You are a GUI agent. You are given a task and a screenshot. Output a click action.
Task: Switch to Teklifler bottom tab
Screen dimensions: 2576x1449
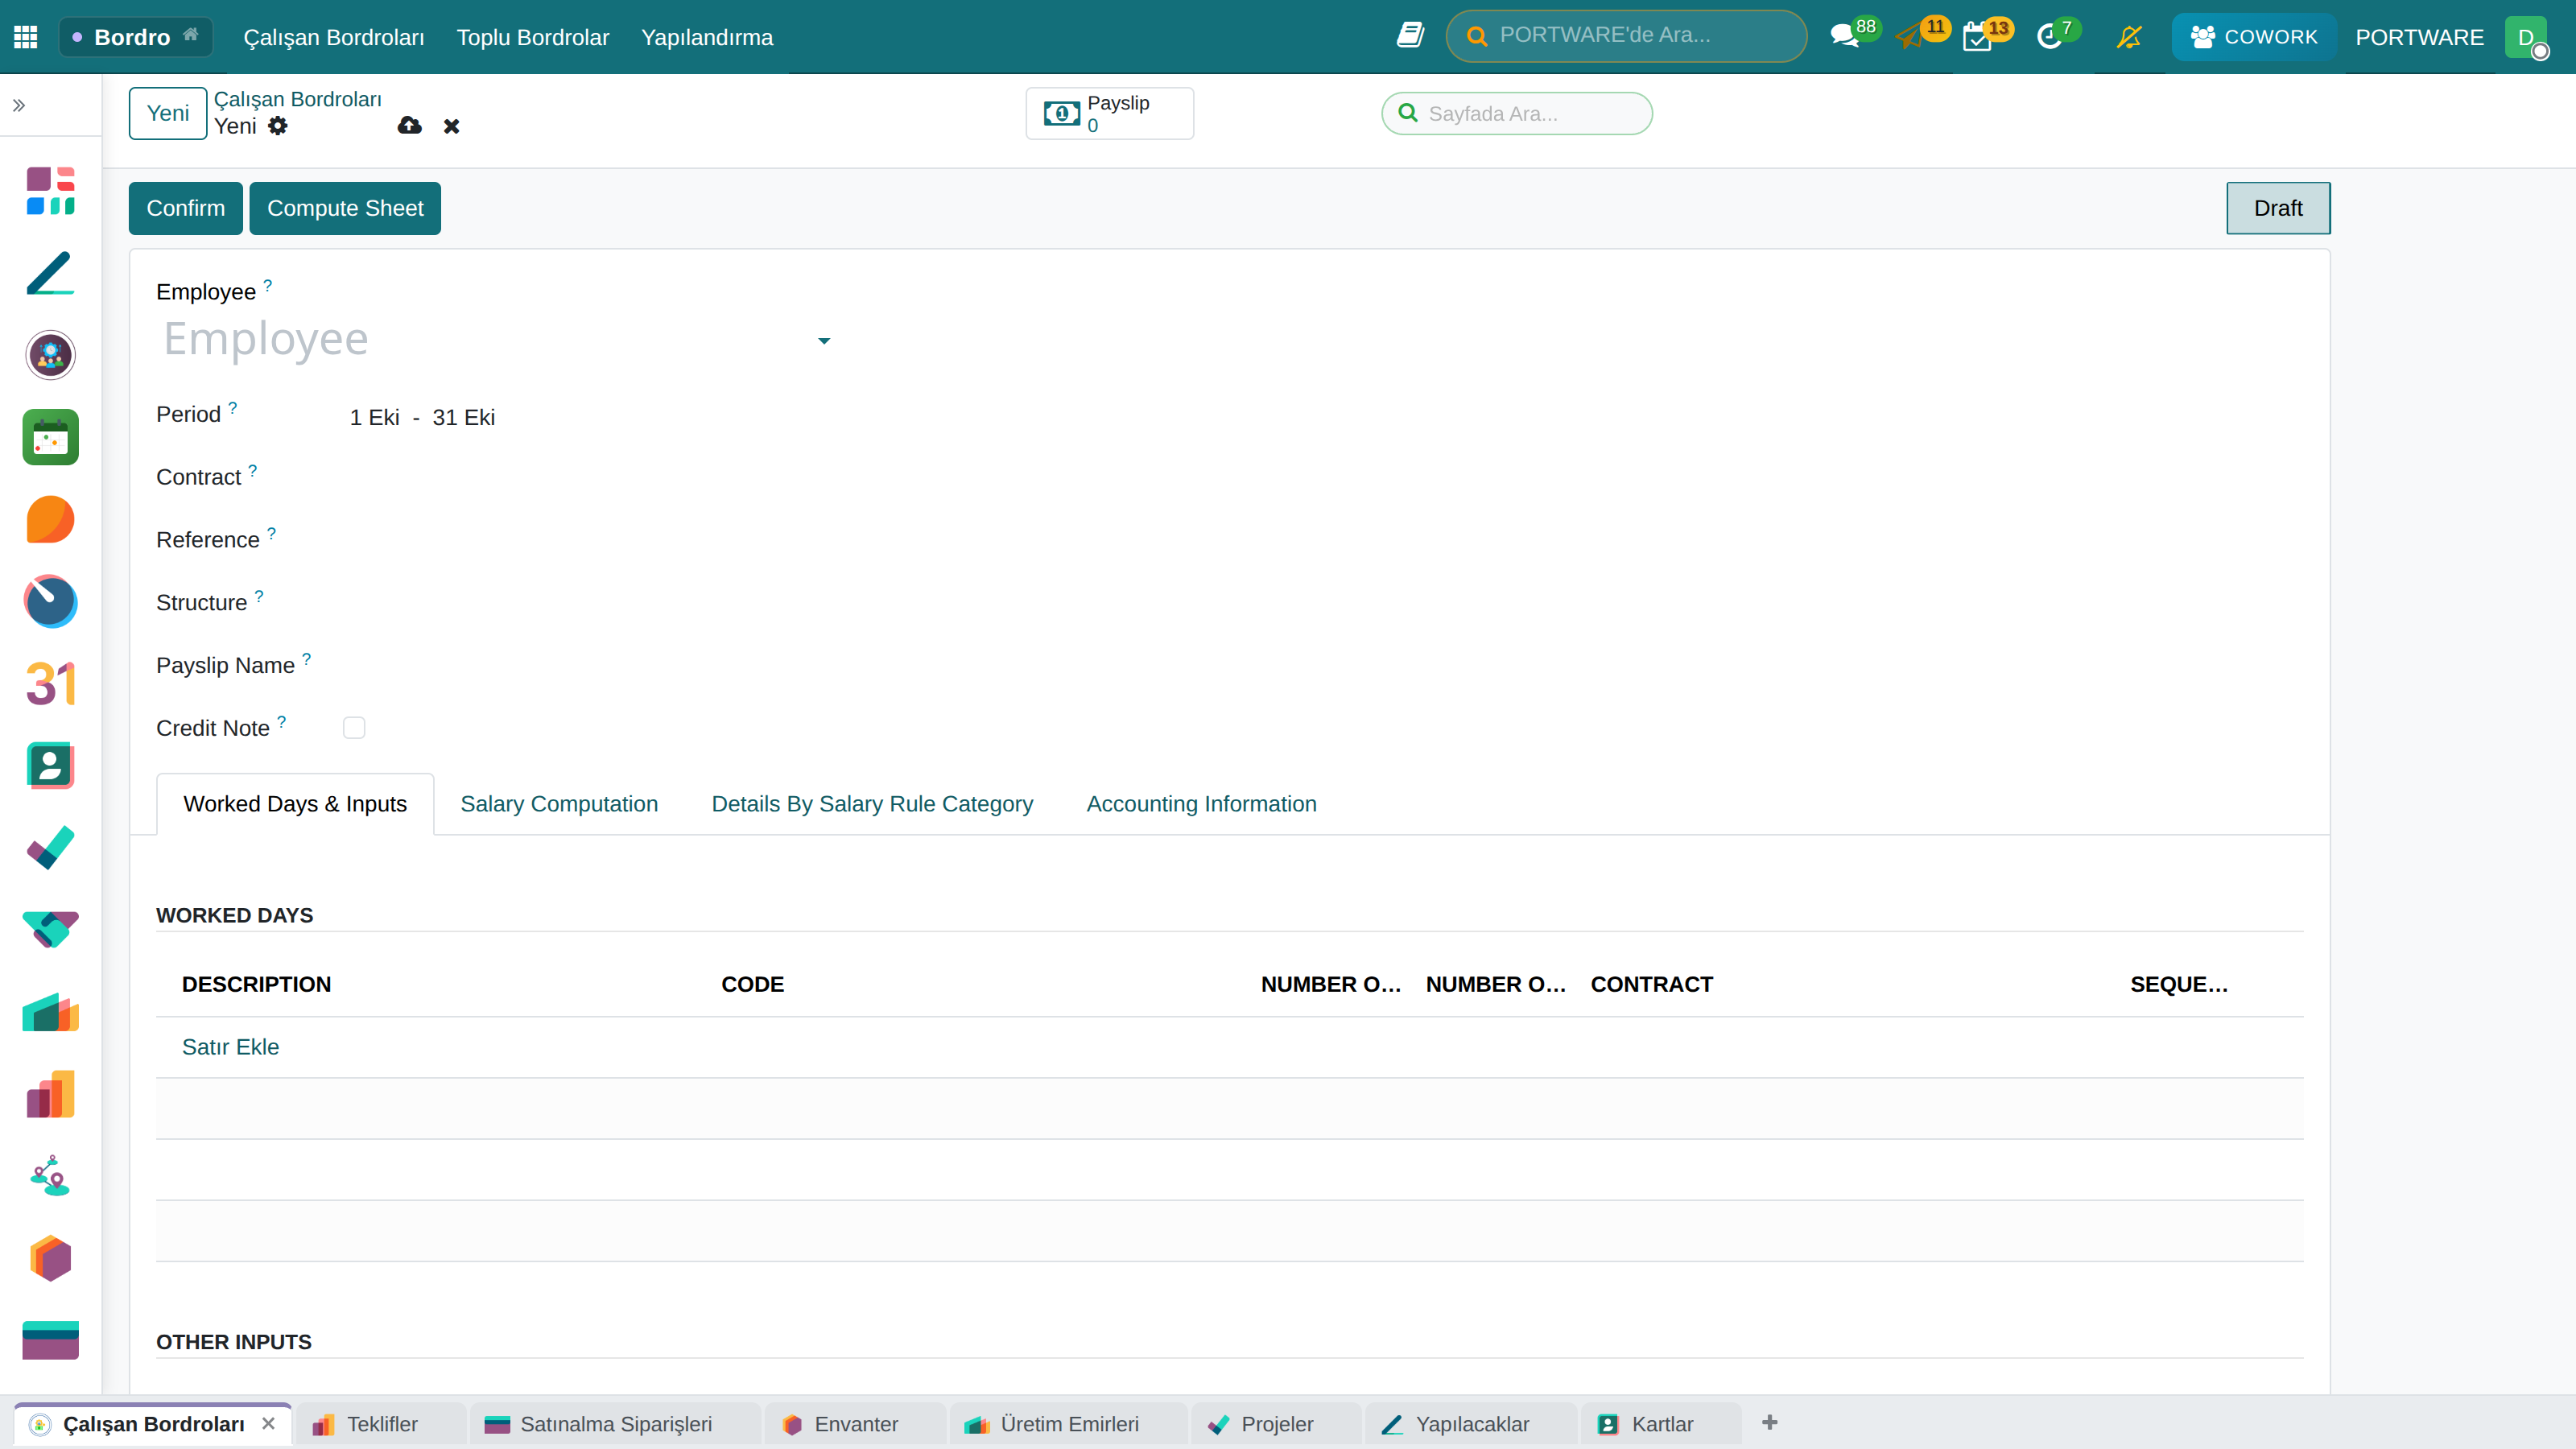[381, 1424]
